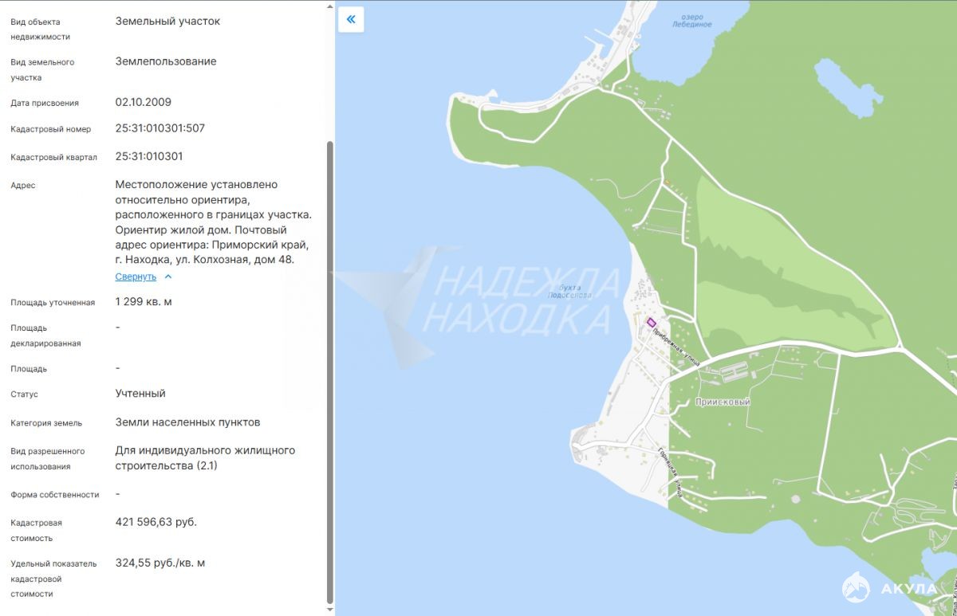The height and width of the screenshot is (616, 957).
Task: Click the area value 1 299 кв. м
Action: 144,302
